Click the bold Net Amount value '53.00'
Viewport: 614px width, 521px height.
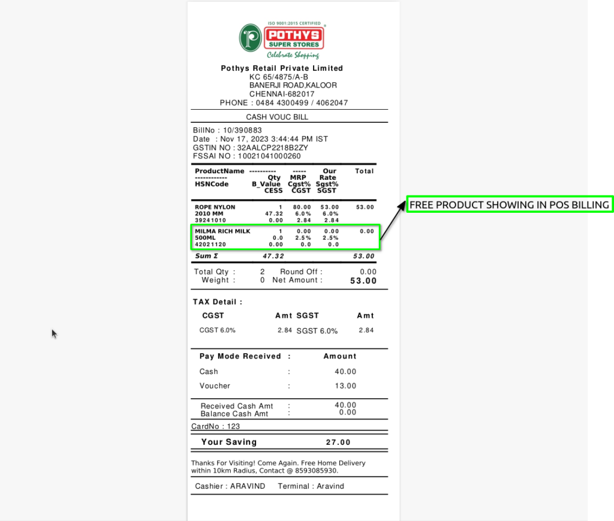coord(363,281)
